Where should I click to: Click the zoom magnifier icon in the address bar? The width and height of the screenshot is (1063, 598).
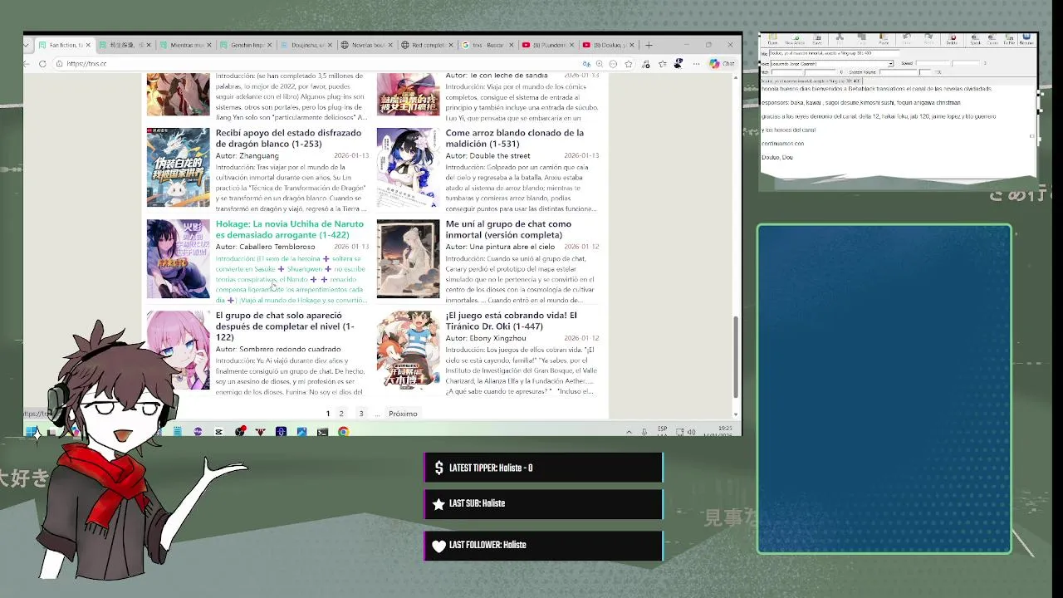tap(600, 64)
